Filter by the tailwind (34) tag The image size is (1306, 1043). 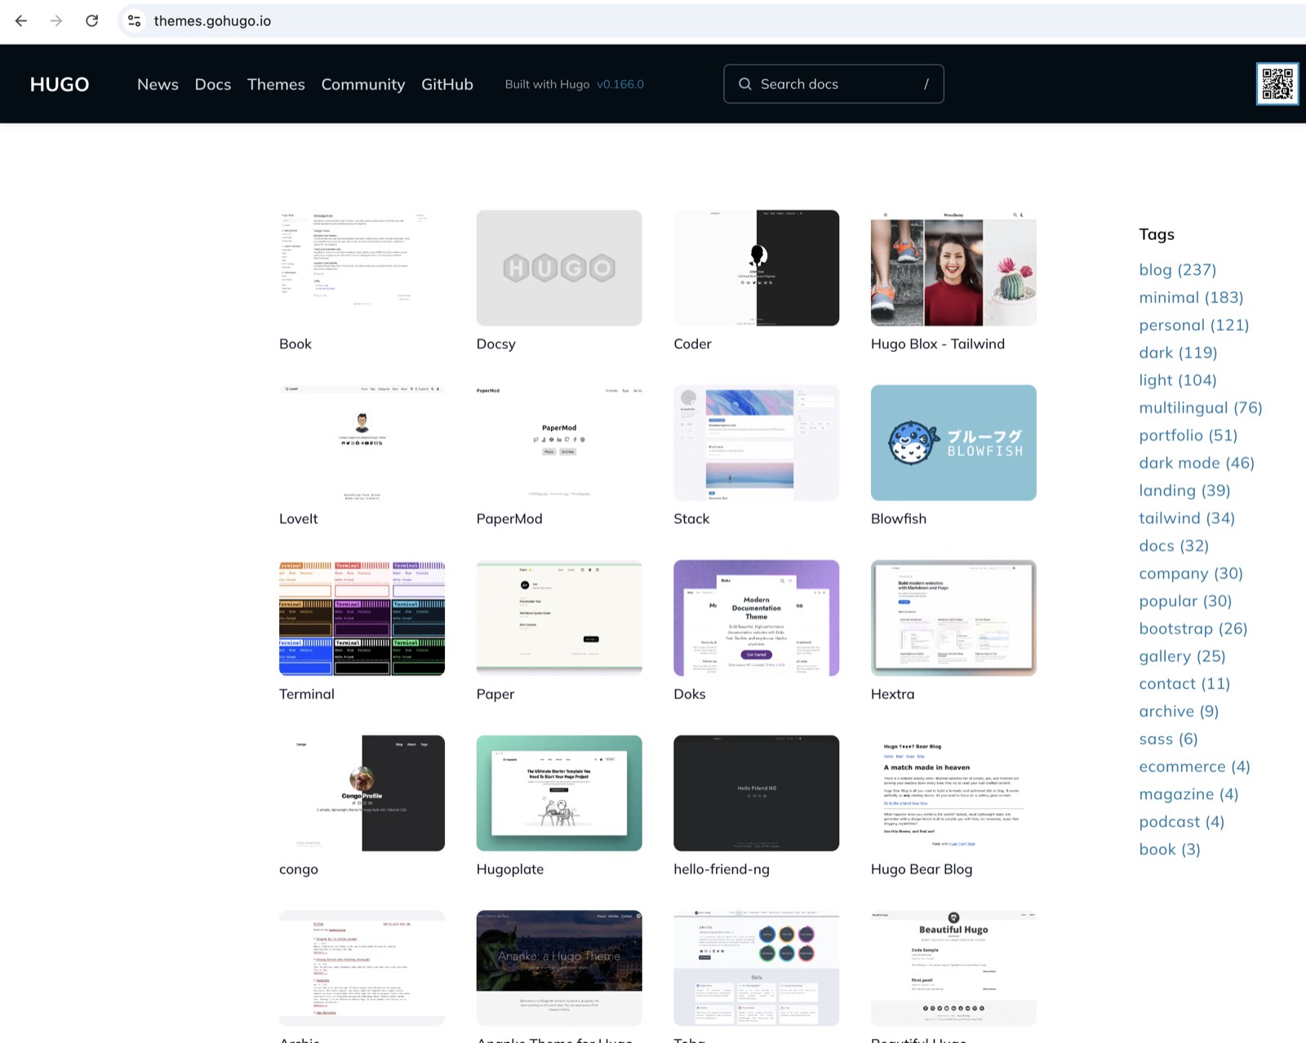coord(1187,518)
